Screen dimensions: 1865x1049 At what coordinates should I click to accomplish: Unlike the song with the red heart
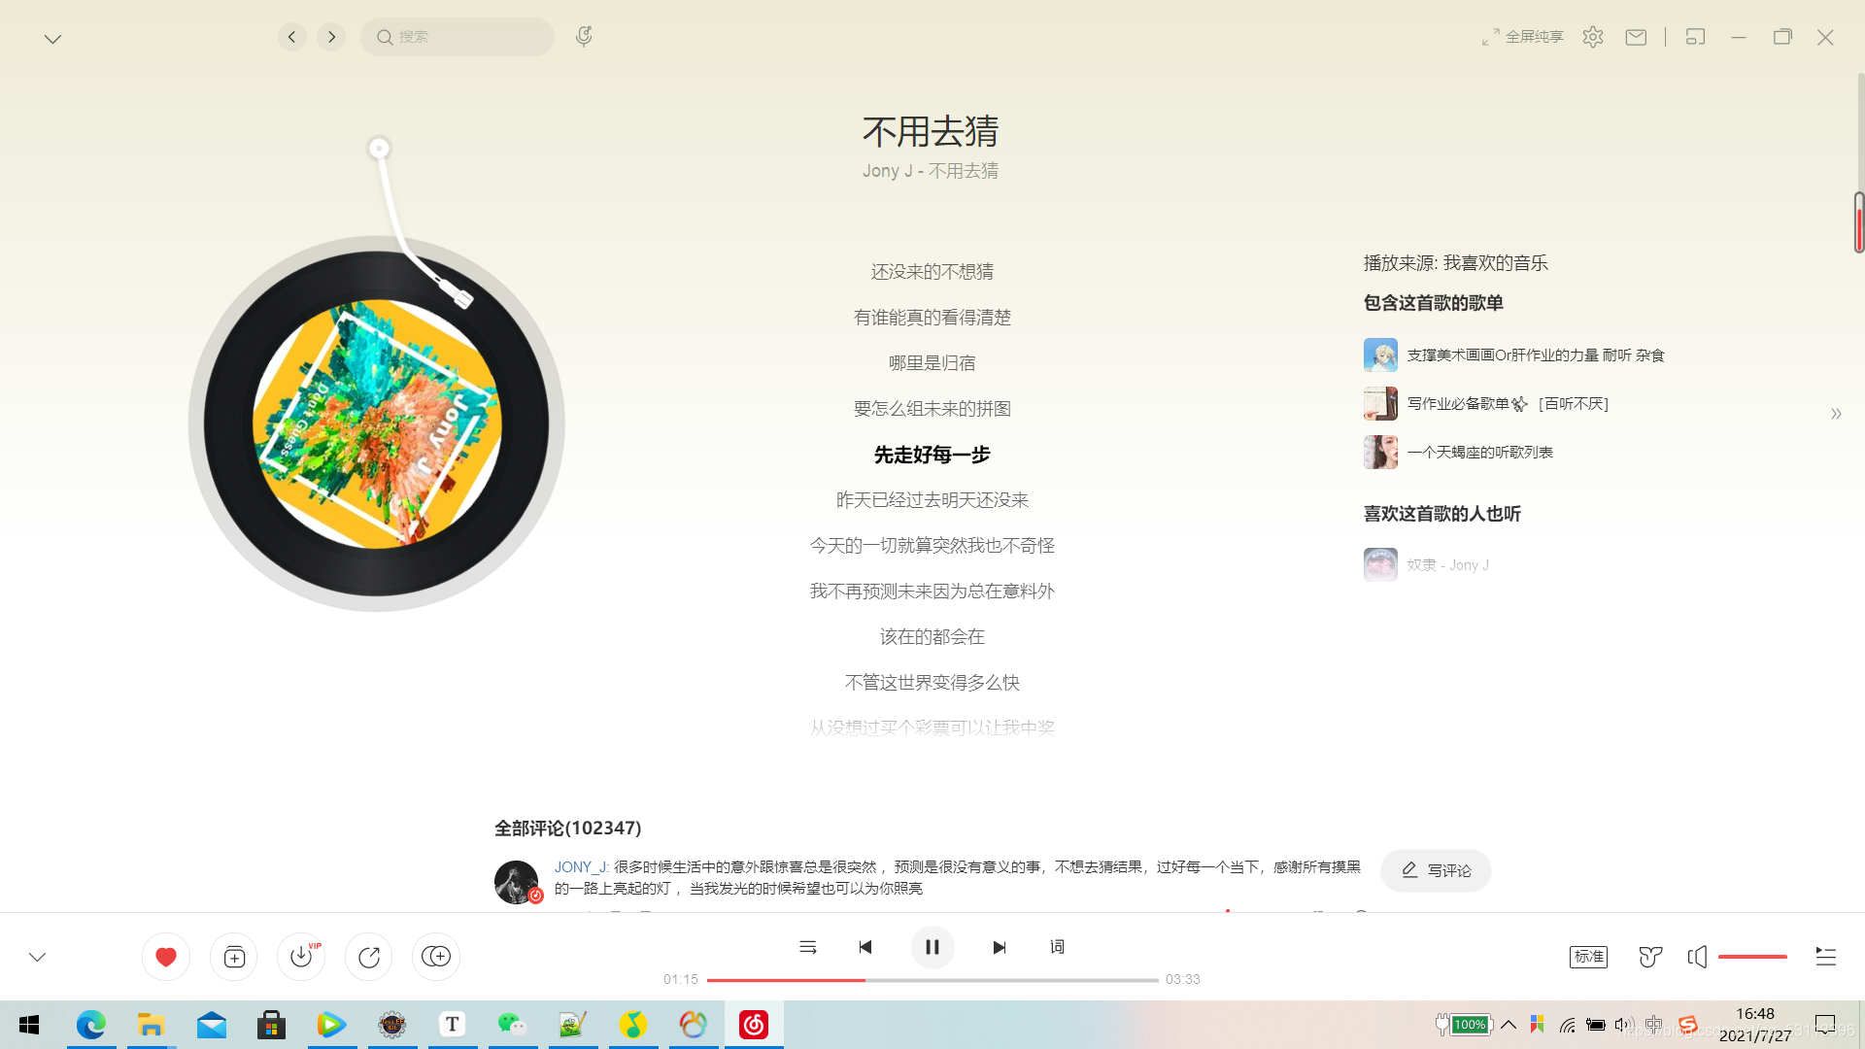(x=166, y=957)
